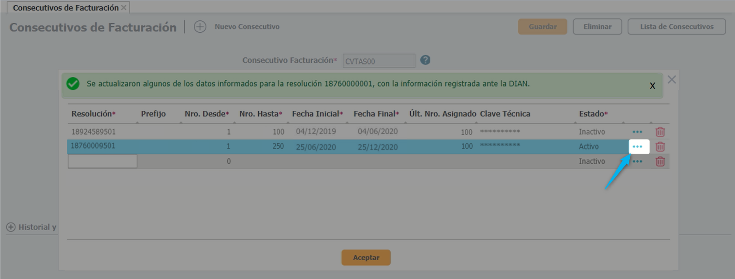Click the Consecutivo Facturación field CVTAS00
735x279 pixels.
tap(378, 61)
